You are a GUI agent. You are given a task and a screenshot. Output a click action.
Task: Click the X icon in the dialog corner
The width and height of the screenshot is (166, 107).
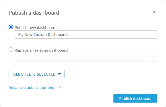(x=154, y=12)
